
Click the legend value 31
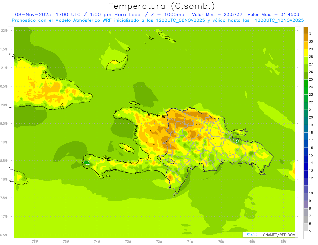pos(311,34)
